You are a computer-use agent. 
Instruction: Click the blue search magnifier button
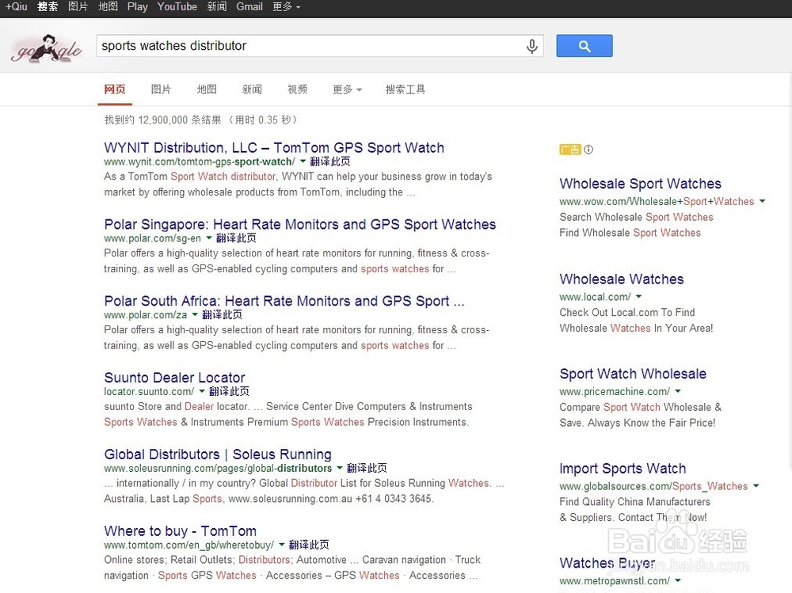click(x=584, y=46)
